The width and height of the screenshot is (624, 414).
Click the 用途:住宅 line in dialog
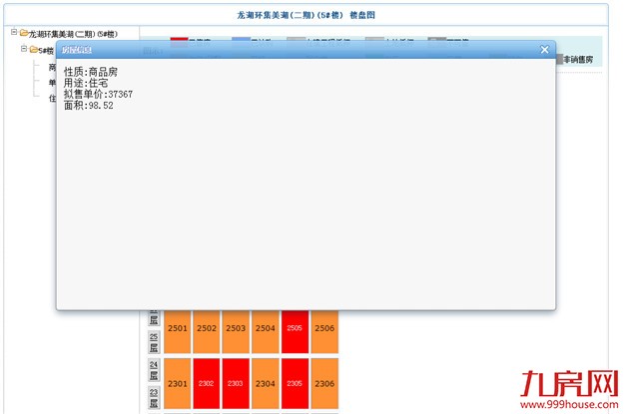(x=86, y=83)
